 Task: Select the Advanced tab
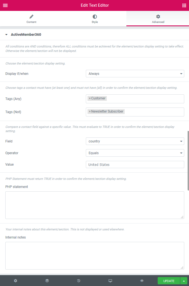point(158,19)
